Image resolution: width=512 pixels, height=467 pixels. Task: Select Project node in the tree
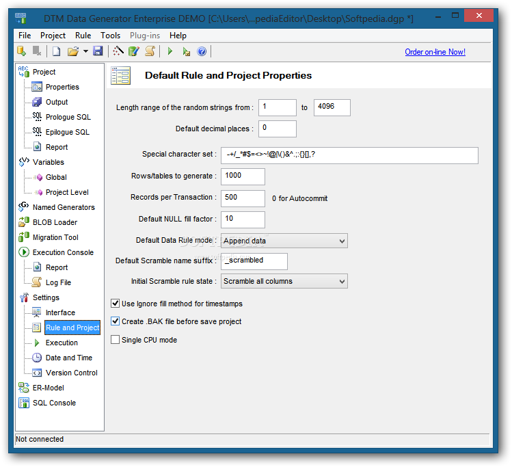coord(44,72)
